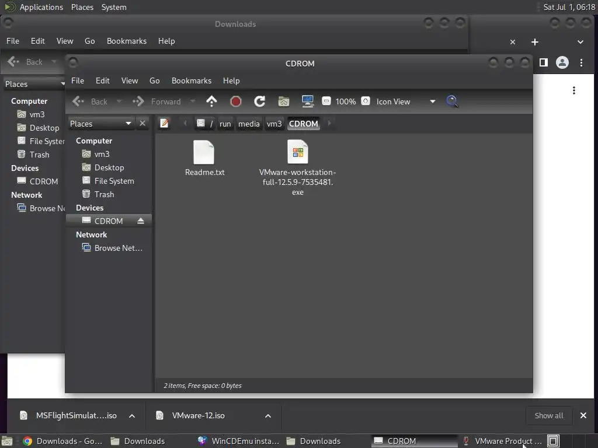598x448 pixels.
Task: Open View menu in CDROM window
Action: click(x=130, y=80)
